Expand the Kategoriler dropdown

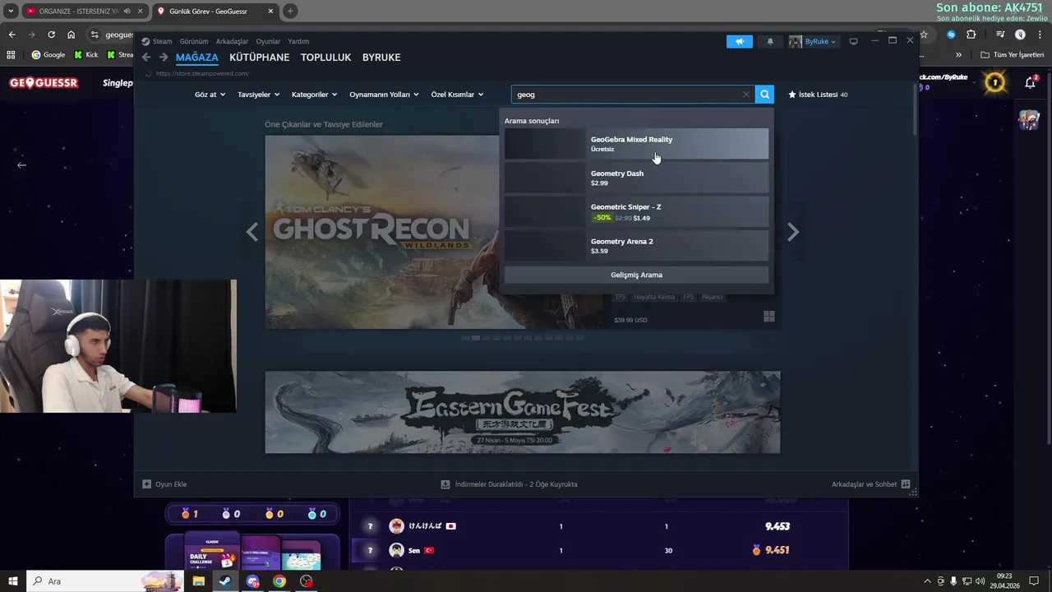coord(314,95)
